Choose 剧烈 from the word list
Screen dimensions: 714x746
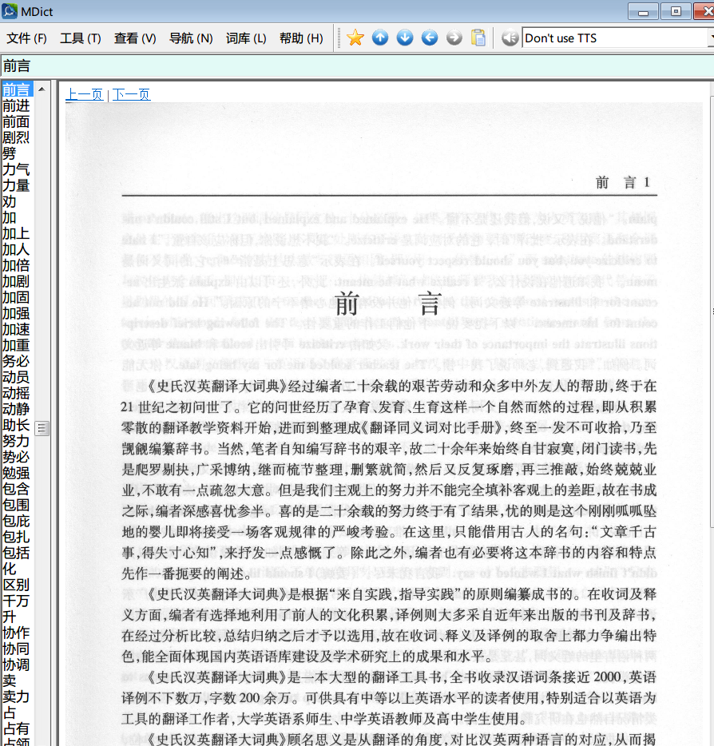(16, 137)
